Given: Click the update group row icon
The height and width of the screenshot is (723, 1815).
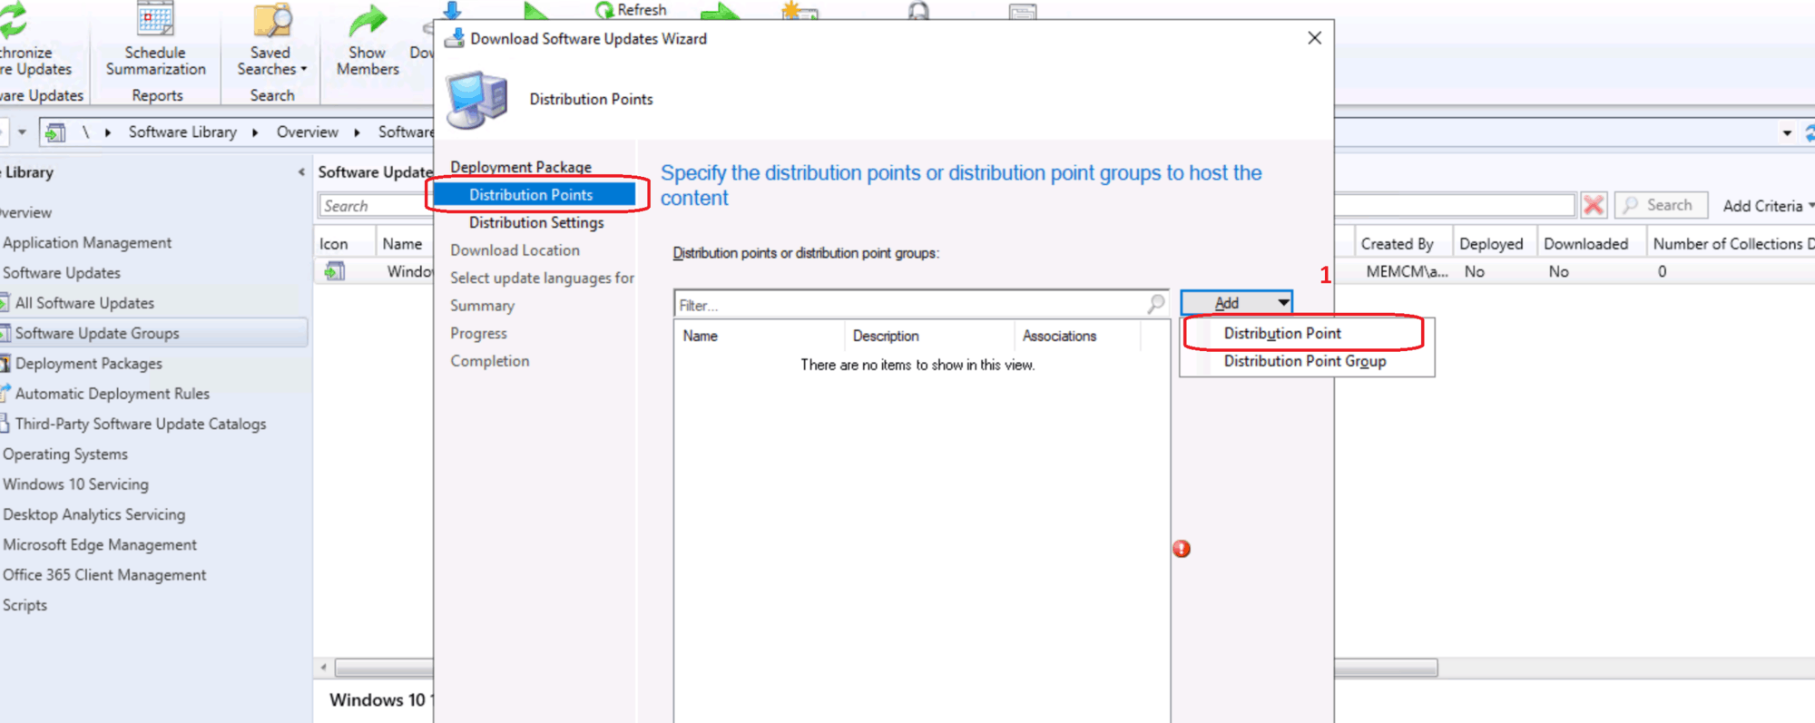Looking at the screenshot, I should (335, 270).
